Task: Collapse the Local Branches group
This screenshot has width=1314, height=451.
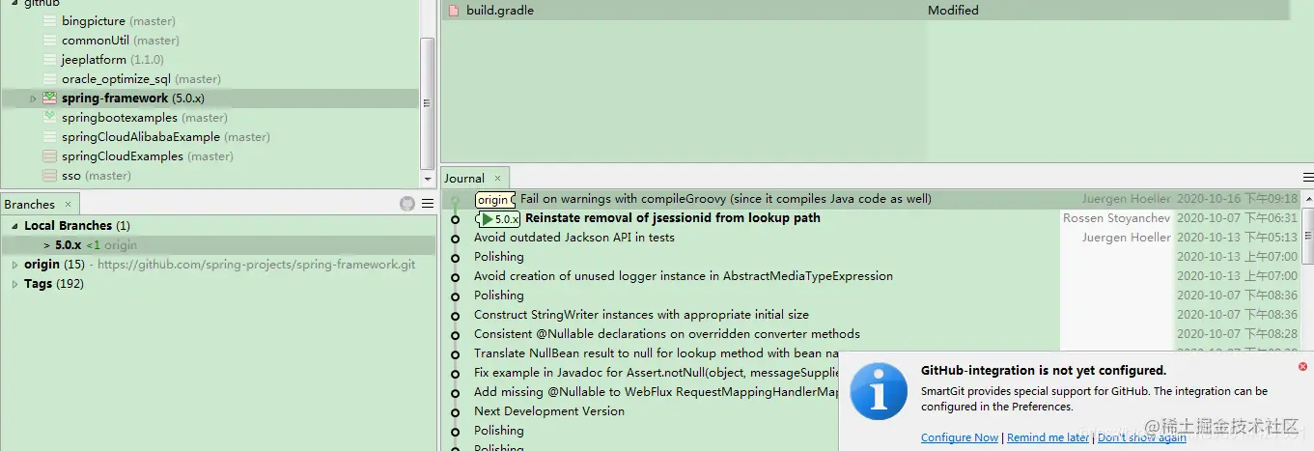Action: pyautogui.click(x=14, y=226)
